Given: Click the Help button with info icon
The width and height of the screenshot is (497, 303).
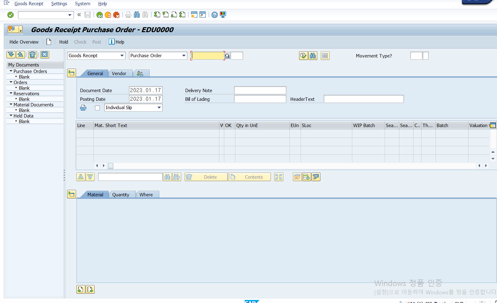Looking at the screenshot, I should pyautogui.click(x=117, y=42).
